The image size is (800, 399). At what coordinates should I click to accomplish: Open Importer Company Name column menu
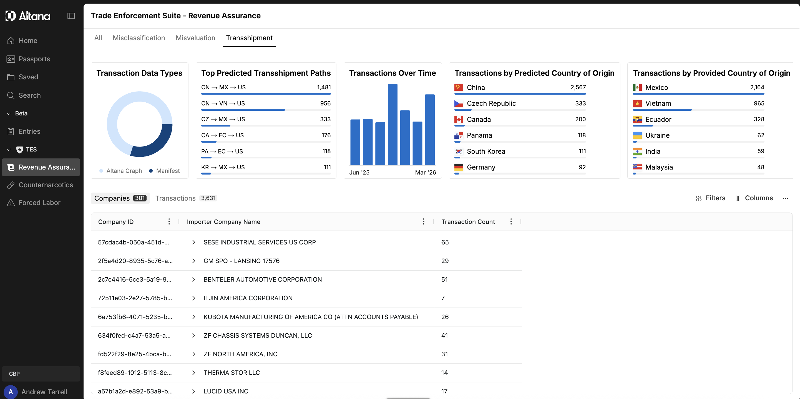(423, 222)
